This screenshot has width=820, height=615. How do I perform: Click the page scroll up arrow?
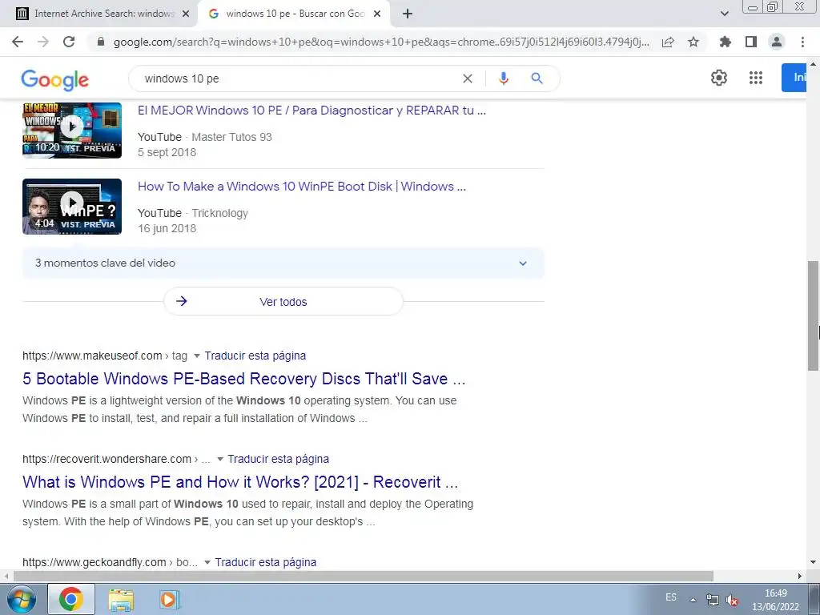point(814,63)
